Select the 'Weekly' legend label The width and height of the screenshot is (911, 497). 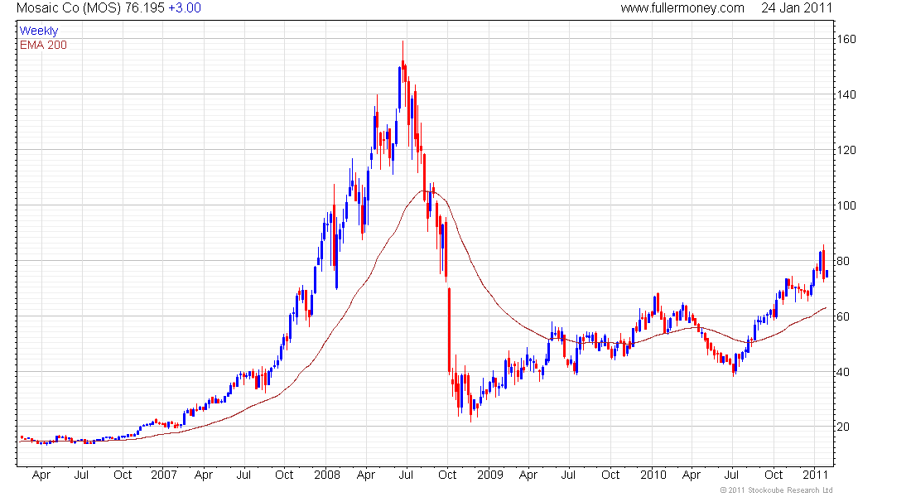(x=39, y=31)
